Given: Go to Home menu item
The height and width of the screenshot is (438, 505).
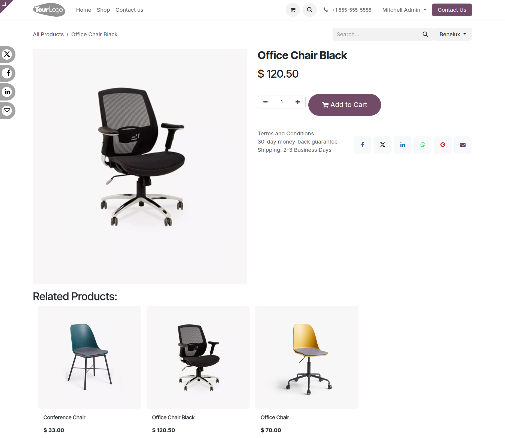Looking at the screenshot, I should point(84,10).
